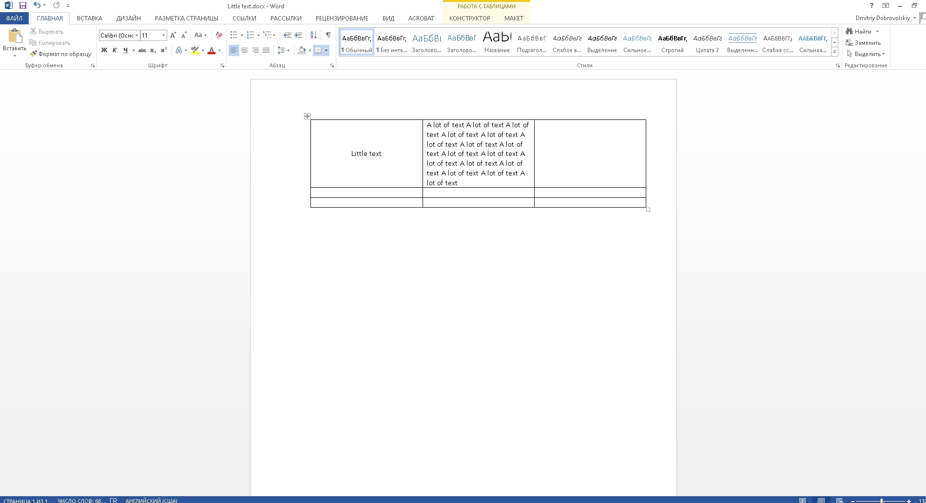This screenshot has height=503, width=926.
Task: Center-align the paragraph text
Action: pos(245,50)
